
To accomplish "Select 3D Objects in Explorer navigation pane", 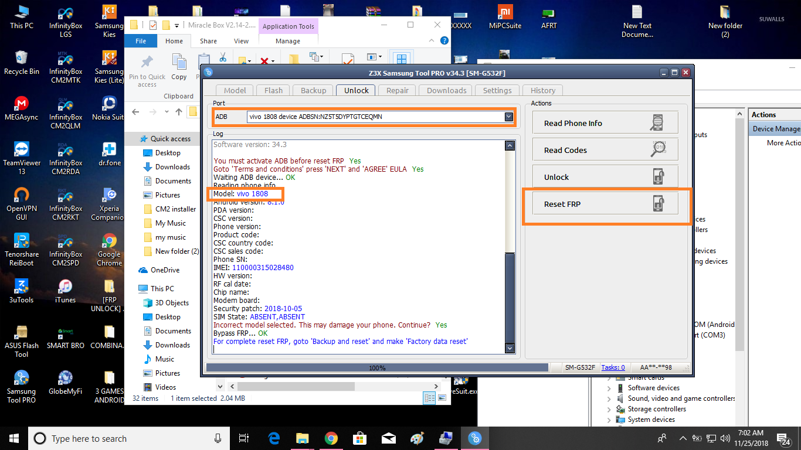I will [172, 303].
